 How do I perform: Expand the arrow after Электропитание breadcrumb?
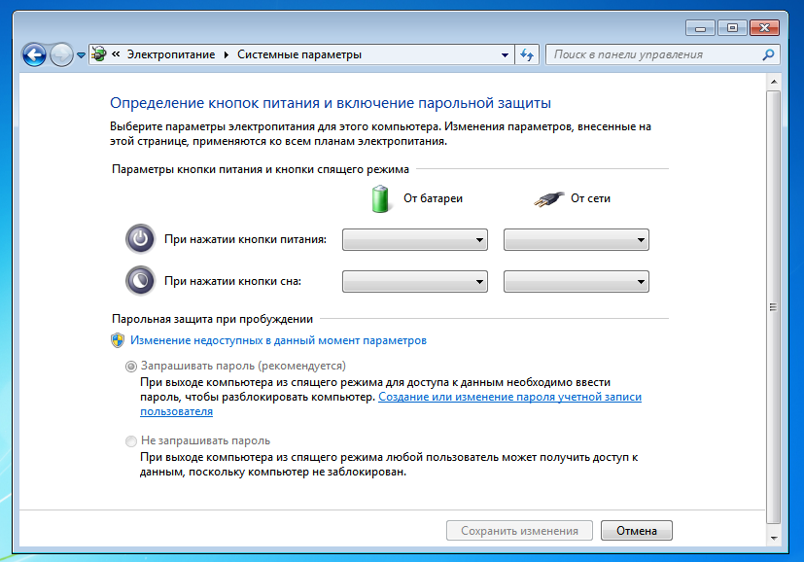(227, 54)
